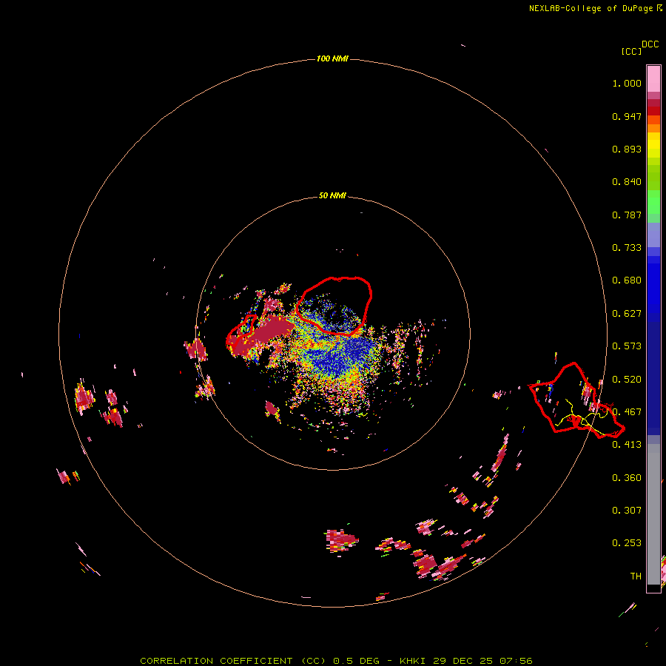Click the 0.307 scale value
666x666 pixels.
click(x=627, y=511)
